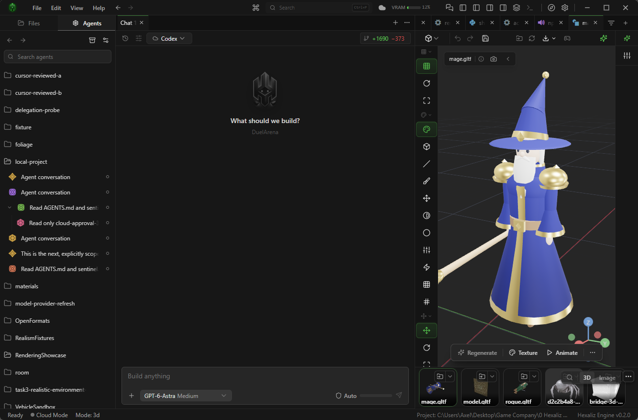Click the undo arrow in the viewport toolbar
Screen dimensions: 638x420
click(458, 38)
